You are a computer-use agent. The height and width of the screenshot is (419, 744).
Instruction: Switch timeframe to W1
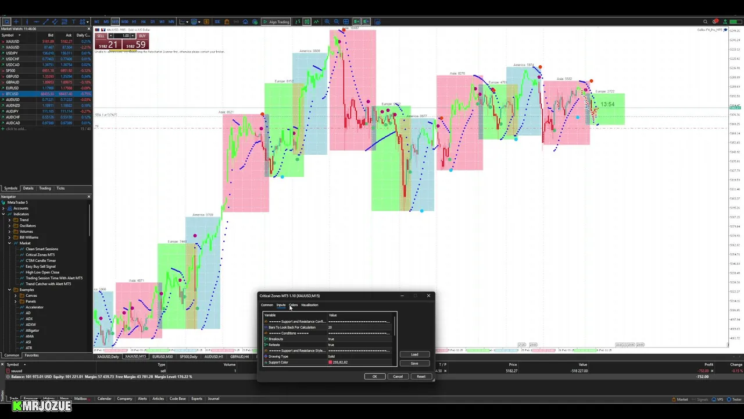point(162,22)
